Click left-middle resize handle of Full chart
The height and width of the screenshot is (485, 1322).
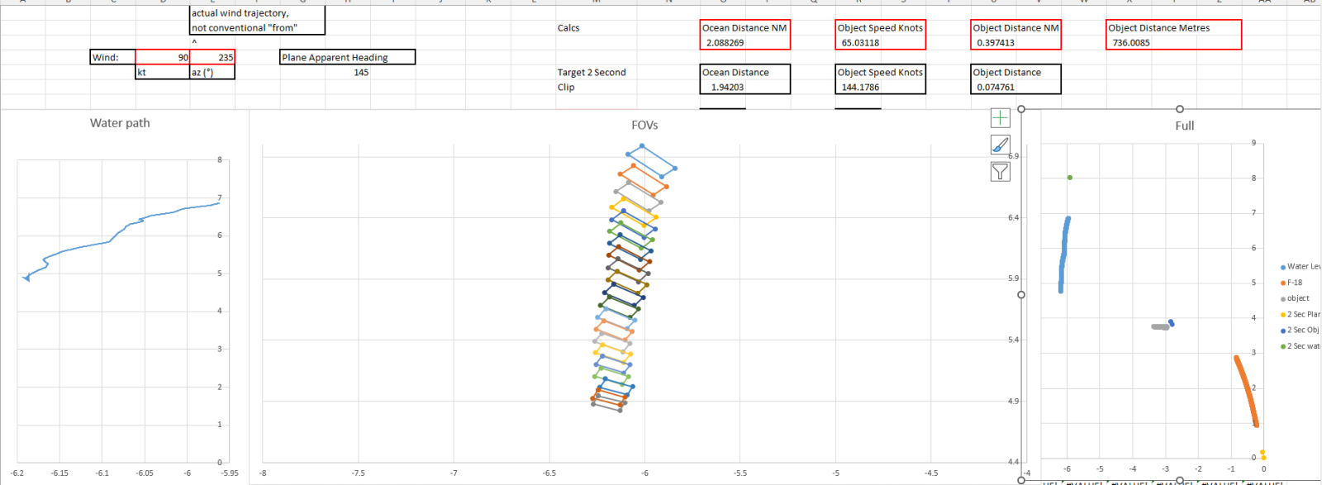1021,295
